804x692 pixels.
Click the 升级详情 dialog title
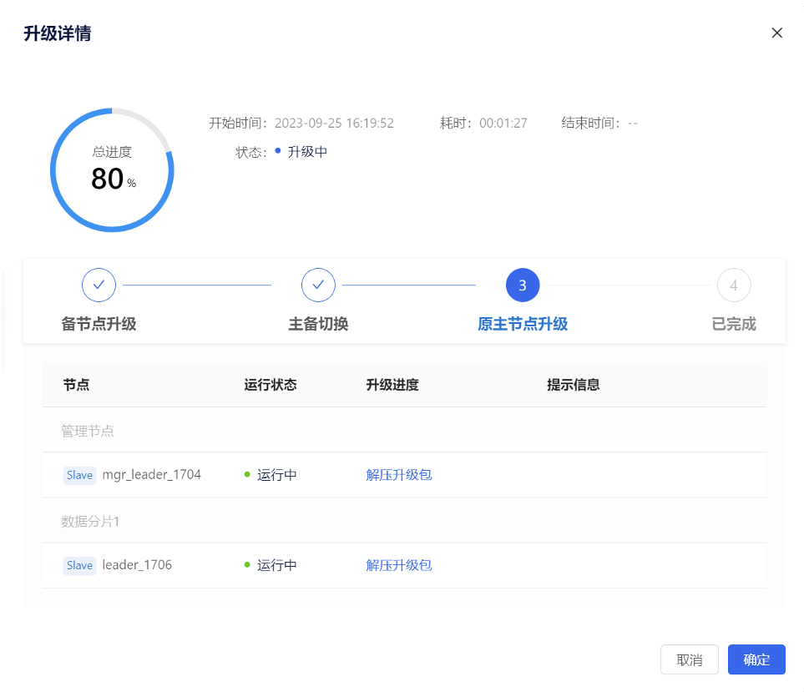click(x=58, y=33)
